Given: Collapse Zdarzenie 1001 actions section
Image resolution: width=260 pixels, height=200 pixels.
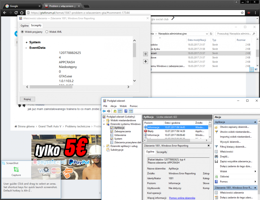Looking at the screenshot, I should click(x=255, y=188).
